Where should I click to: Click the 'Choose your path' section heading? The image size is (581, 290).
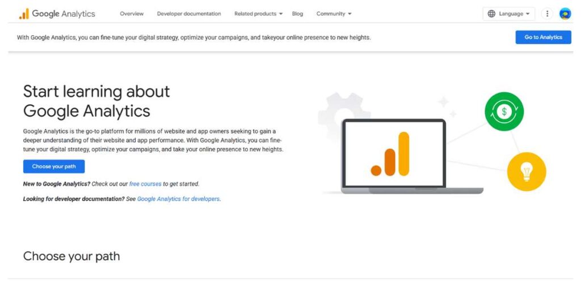71,256
